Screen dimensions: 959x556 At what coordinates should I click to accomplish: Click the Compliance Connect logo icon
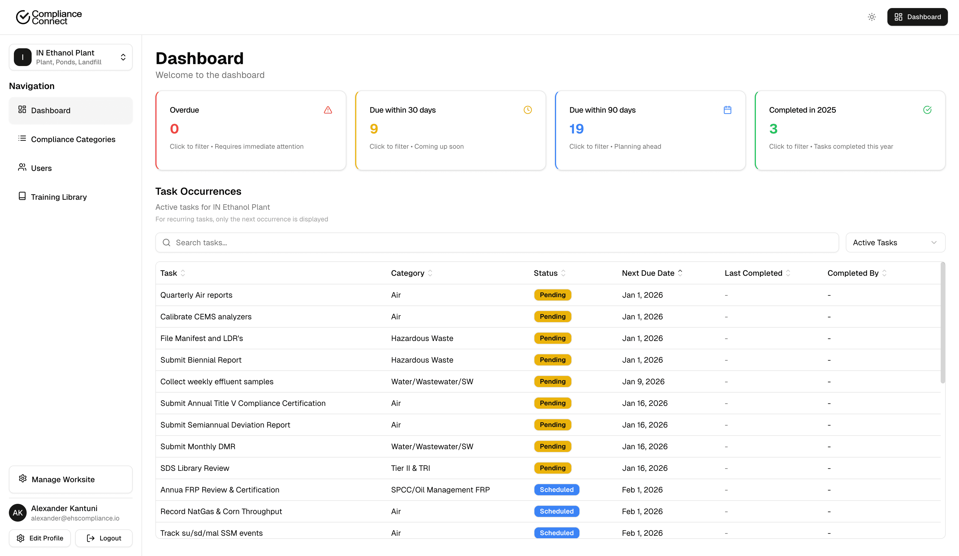click(23, 17)
